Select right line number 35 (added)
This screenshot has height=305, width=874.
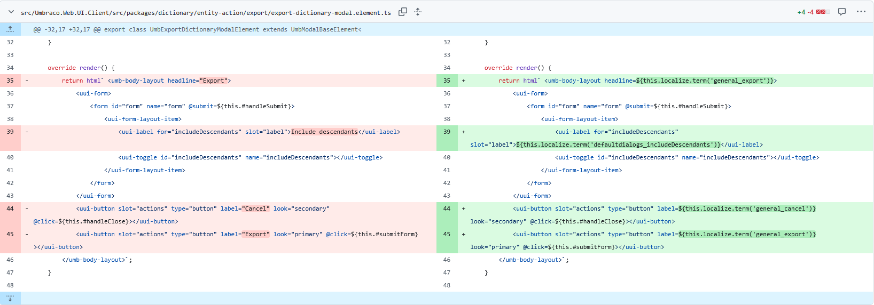447,81
